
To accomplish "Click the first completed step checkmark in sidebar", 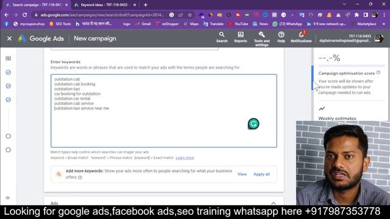I will coord(8,72).
